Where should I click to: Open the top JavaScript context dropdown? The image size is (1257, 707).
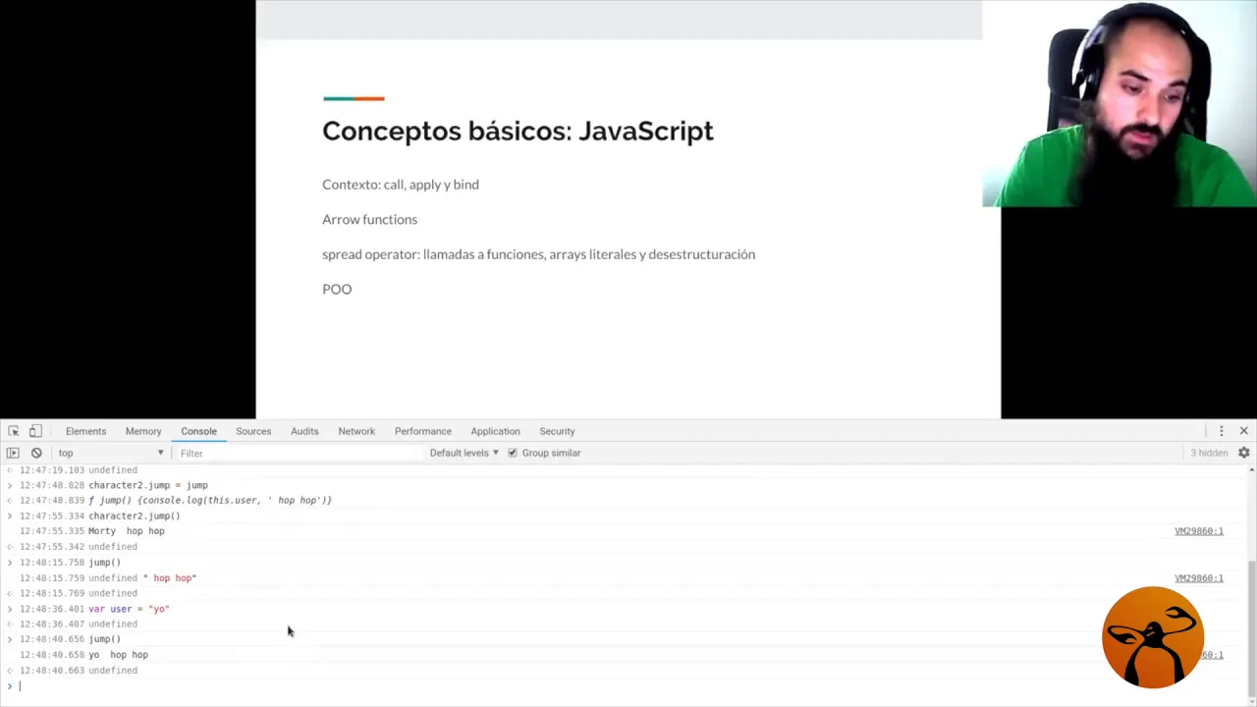tap(110, 453)
